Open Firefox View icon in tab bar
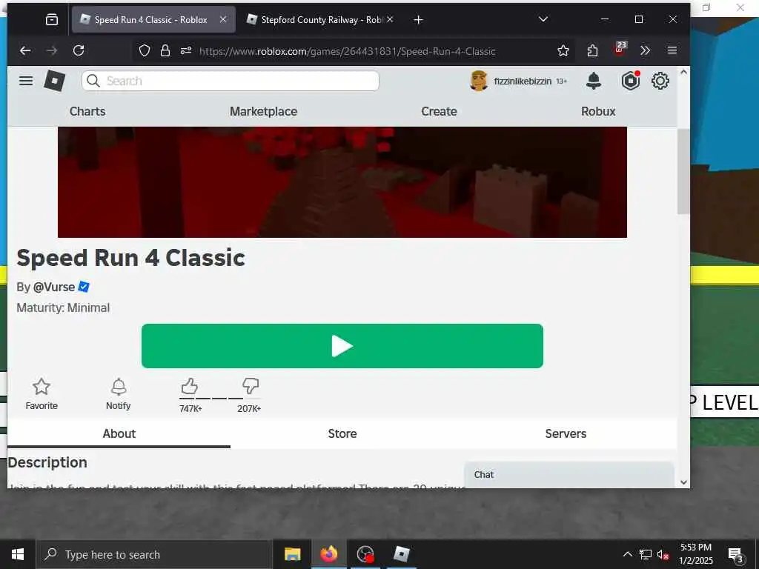The height and width of the screenshot is (569, 759). pyautogui.click(x=52, y=20)
